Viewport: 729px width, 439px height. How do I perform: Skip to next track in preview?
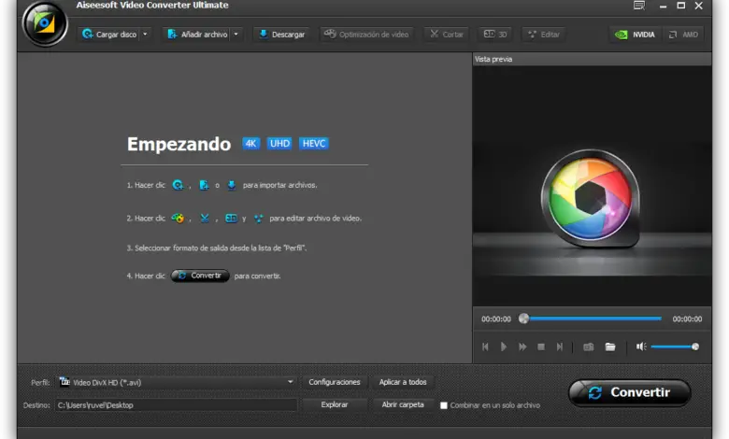(560, 347)
